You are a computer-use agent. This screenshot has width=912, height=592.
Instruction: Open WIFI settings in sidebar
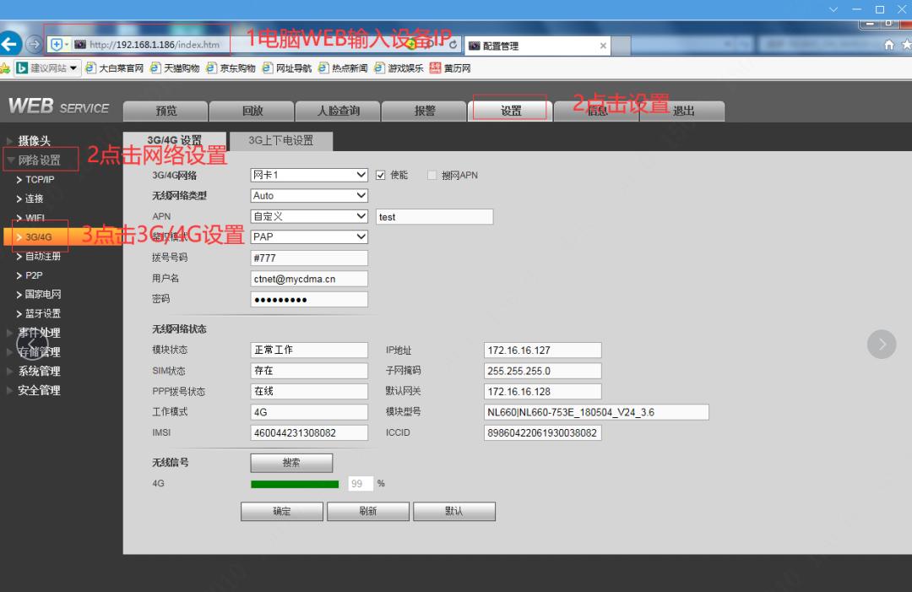pyautogui.click(x=35, y=218)
